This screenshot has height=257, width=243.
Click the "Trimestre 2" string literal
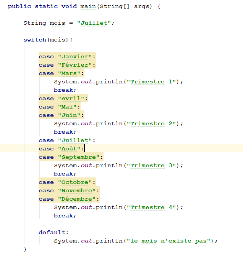click(x=151, y=123)
